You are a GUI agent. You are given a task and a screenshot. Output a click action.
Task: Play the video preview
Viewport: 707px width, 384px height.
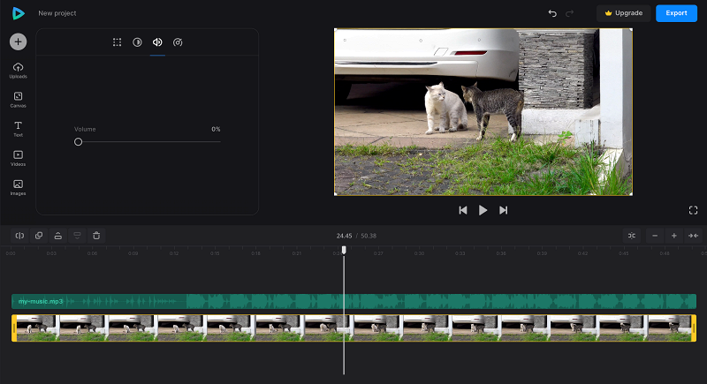(483, 210)
